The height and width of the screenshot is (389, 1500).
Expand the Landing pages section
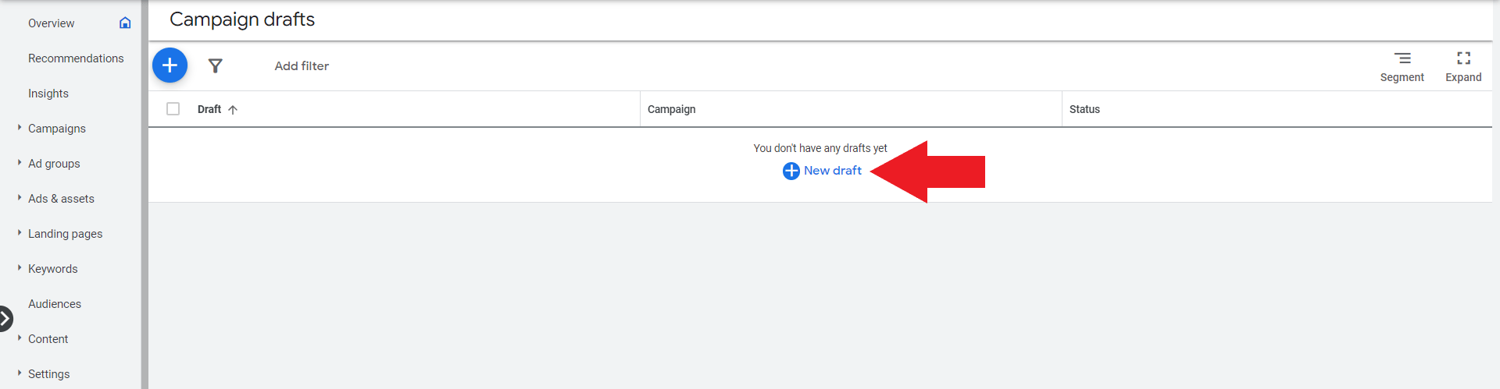point(20,233)
